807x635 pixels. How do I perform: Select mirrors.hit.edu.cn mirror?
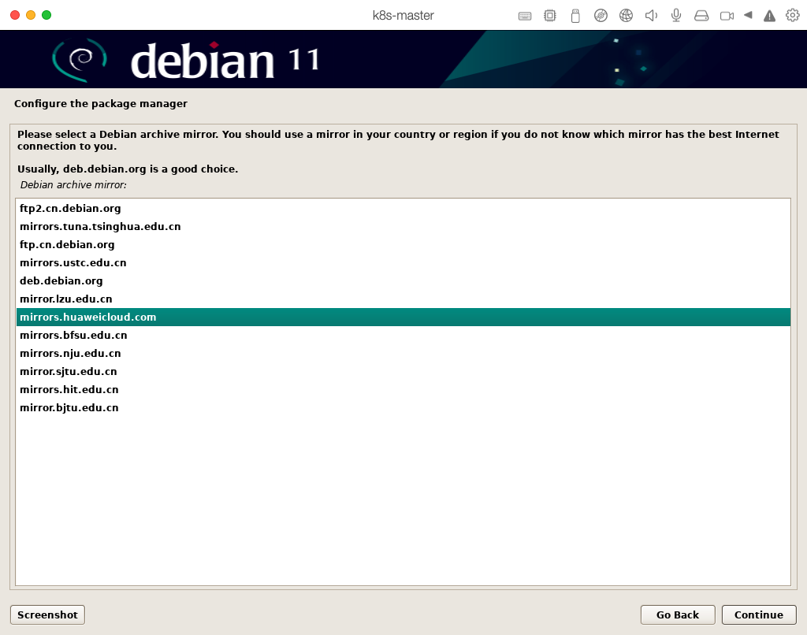pos(403,389)
